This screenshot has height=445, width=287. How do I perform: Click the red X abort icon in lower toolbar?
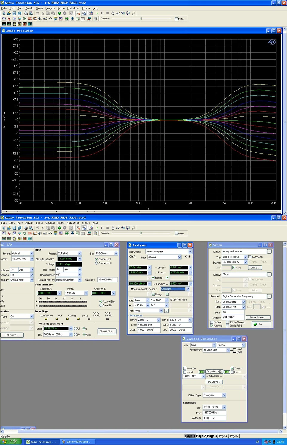click(x=65, y=228)
